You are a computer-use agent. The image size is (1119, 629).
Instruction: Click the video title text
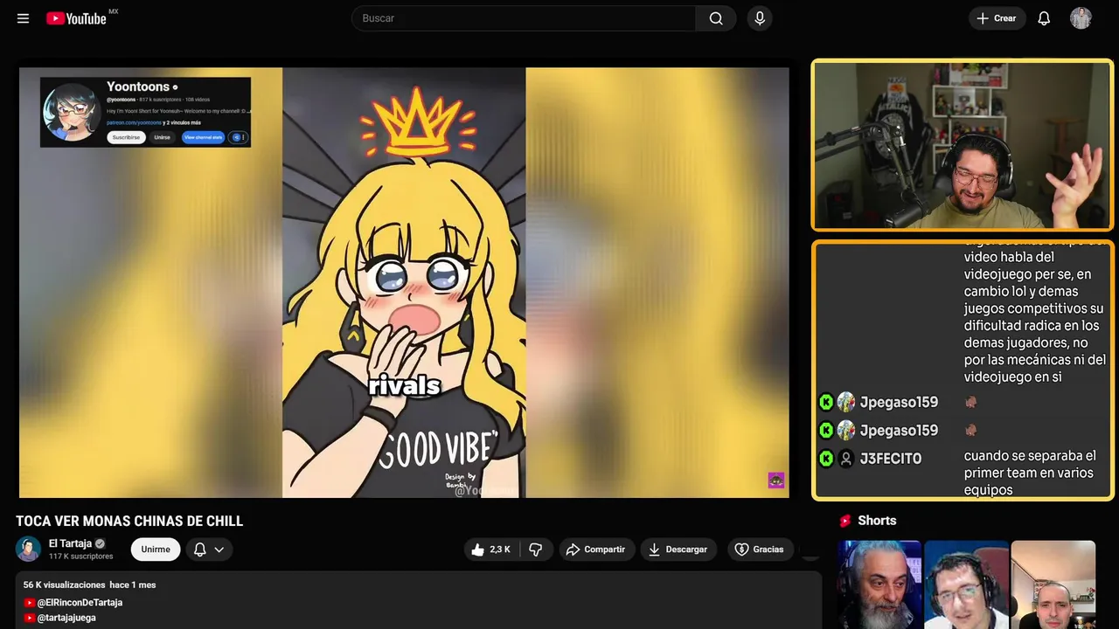[129, 522]
